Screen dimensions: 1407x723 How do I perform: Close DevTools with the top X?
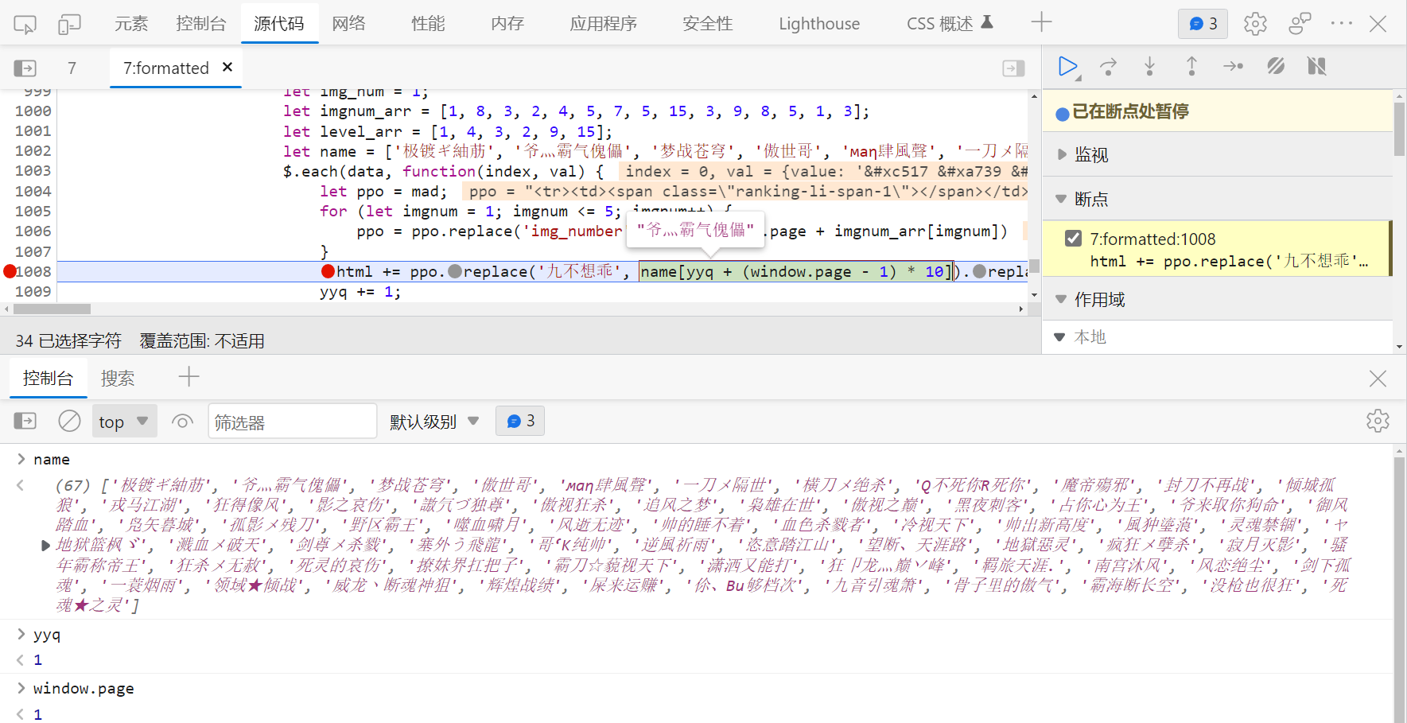(x=1378, y=24)
